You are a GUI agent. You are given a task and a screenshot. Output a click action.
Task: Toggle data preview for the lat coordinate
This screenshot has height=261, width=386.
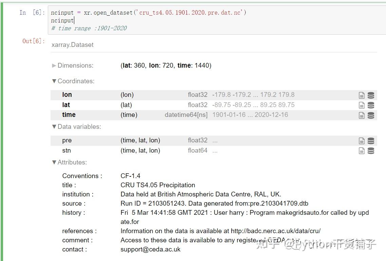click(x=371, y=105)
